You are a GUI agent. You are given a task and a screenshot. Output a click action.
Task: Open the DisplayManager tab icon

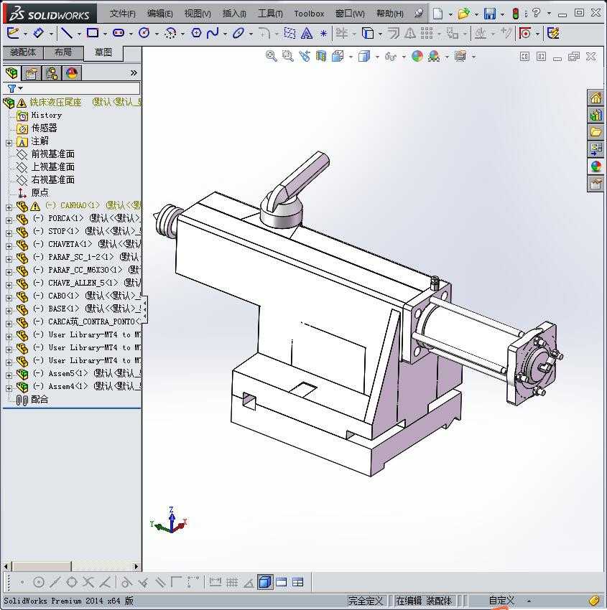[x=72, y=72]
